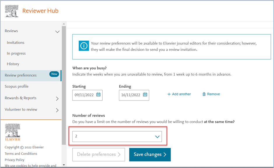
Task: Open Privacy Policy link
Action: coord(15,160)
